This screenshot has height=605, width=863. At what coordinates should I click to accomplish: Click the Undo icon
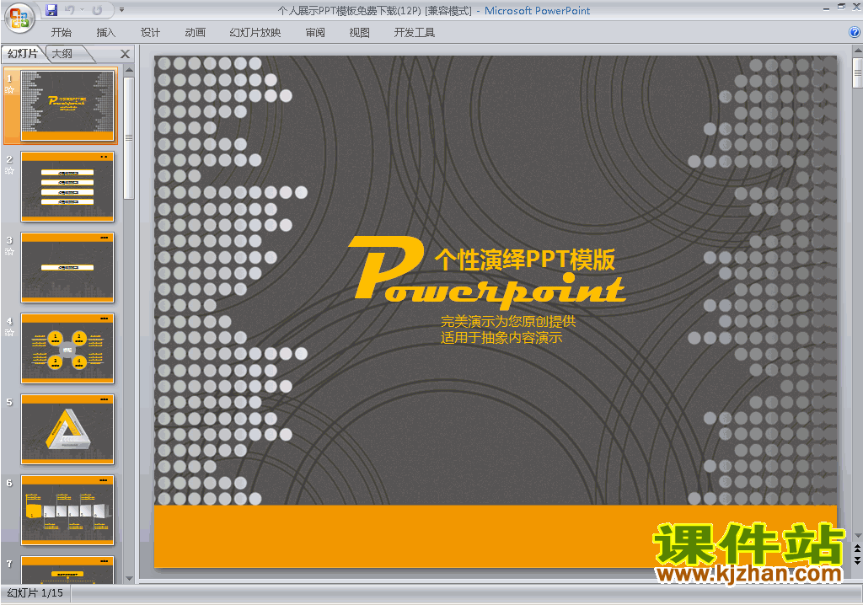[69, 10]
